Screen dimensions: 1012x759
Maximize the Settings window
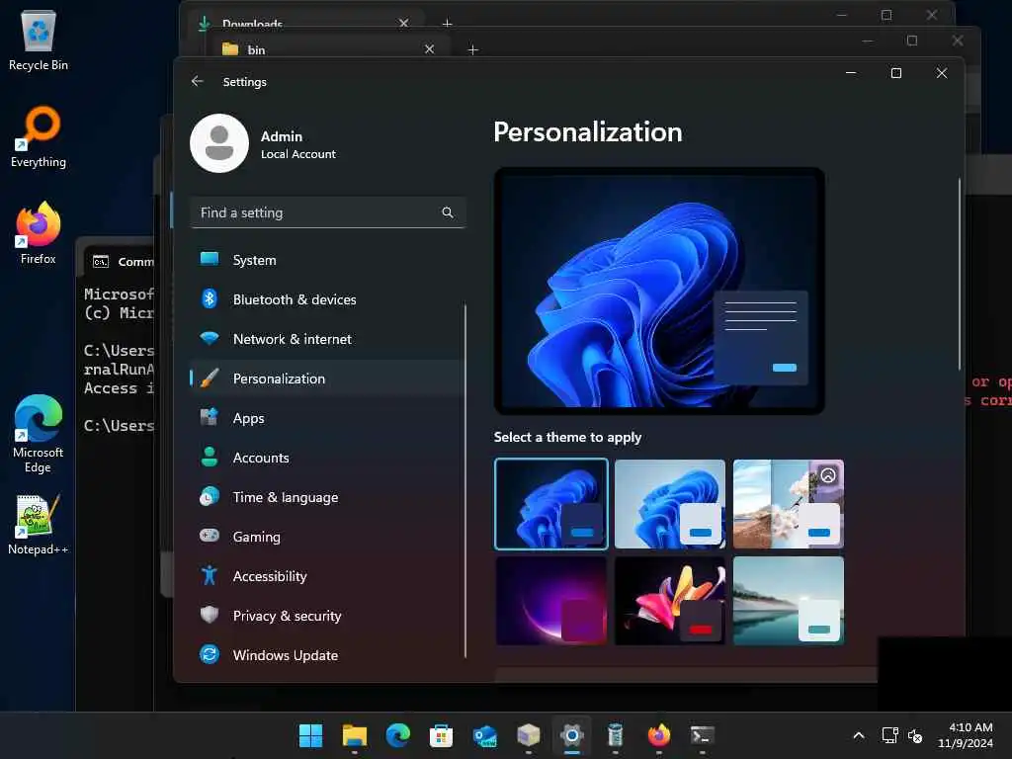(895, 73)
